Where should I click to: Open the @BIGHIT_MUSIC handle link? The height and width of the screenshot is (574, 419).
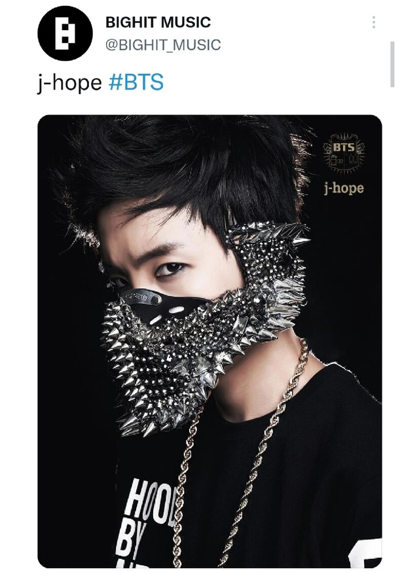point(163,45)
